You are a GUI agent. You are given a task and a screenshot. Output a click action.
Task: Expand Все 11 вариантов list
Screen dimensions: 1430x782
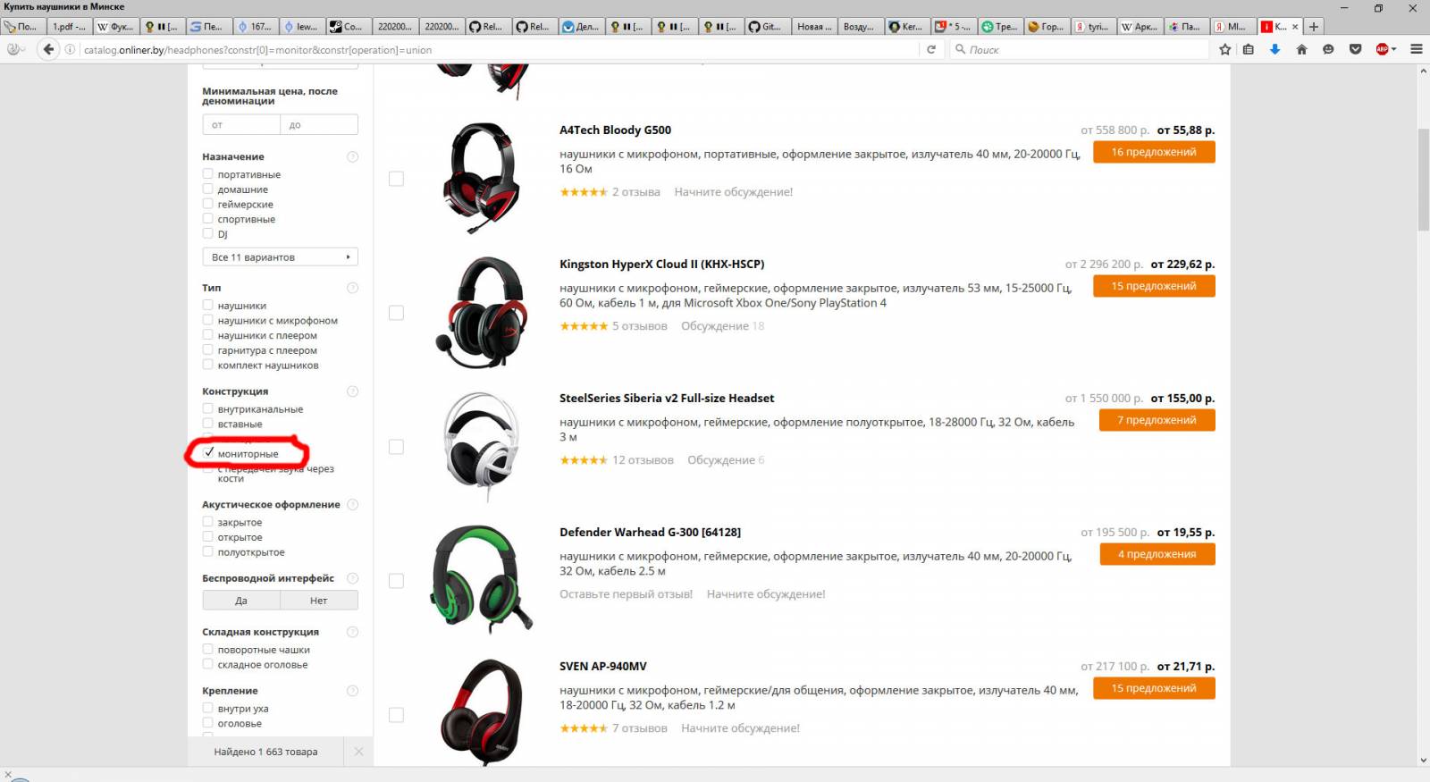[x=280, y=256]
